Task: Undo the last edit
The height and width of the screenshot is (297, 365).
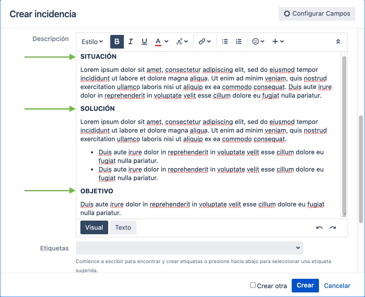Action: tap(319, 228)
